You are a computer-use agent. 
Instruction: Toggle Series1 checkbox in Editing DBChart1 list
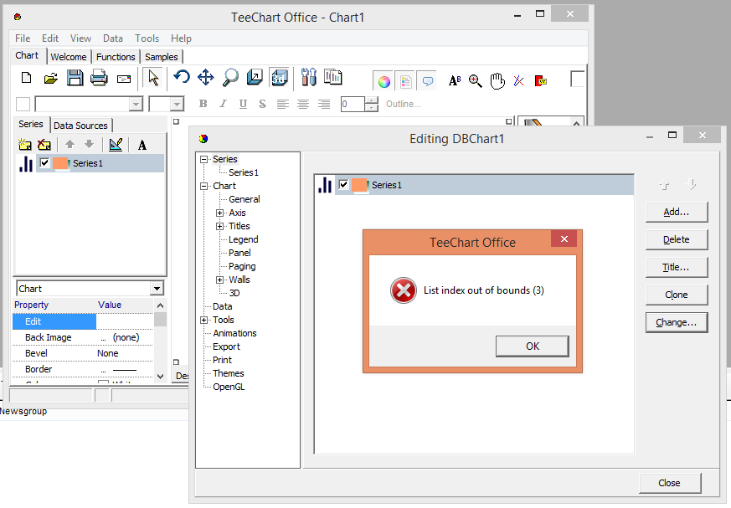click(343, 185)
